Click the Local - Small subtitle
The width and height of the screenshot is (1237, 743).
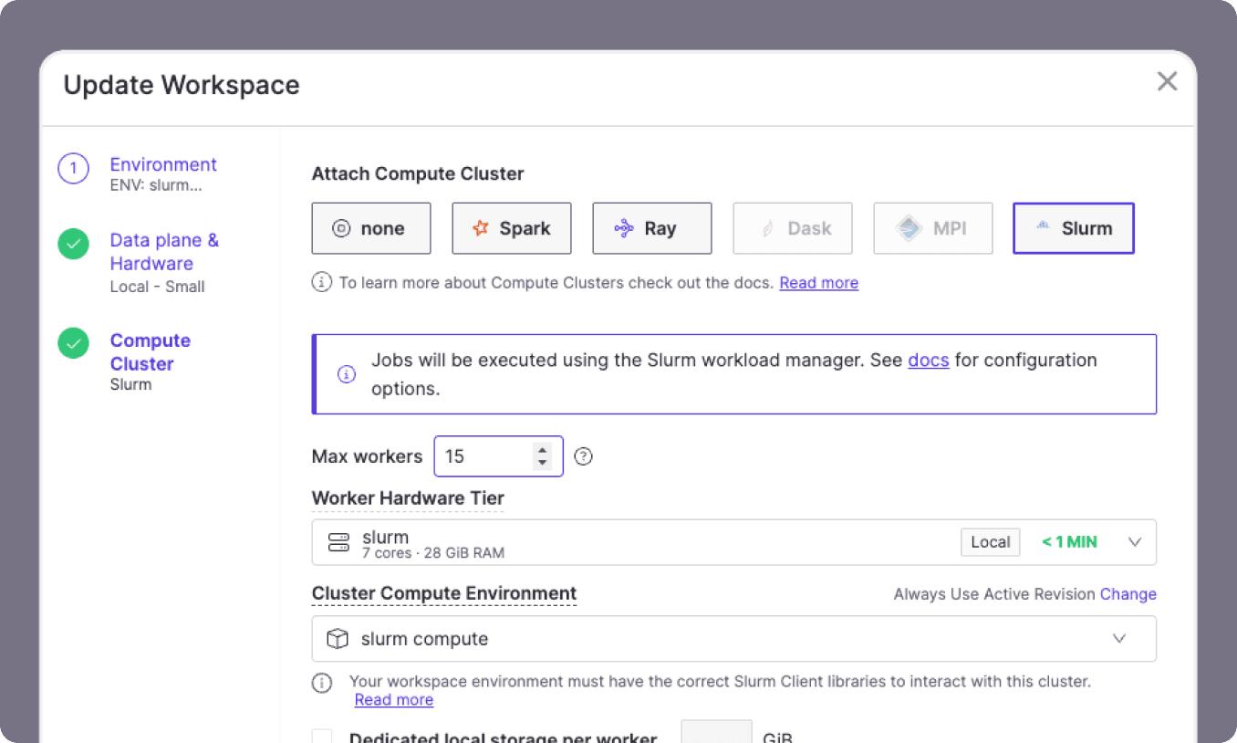tap(157, 287)
